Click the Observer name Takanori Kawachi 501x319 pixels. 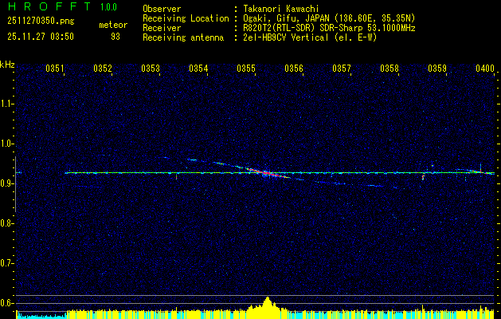point(280,9)
